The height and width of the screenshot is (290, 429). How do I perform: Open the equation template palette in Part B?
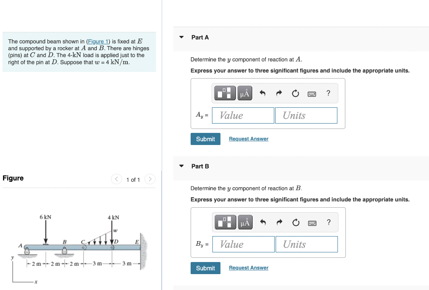point(225,222)
